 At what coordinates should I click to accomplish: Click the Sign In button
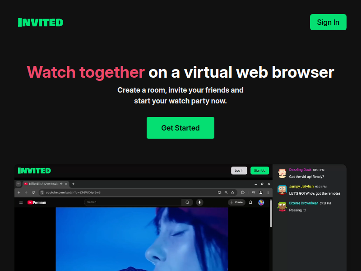[x=328, y=22]
